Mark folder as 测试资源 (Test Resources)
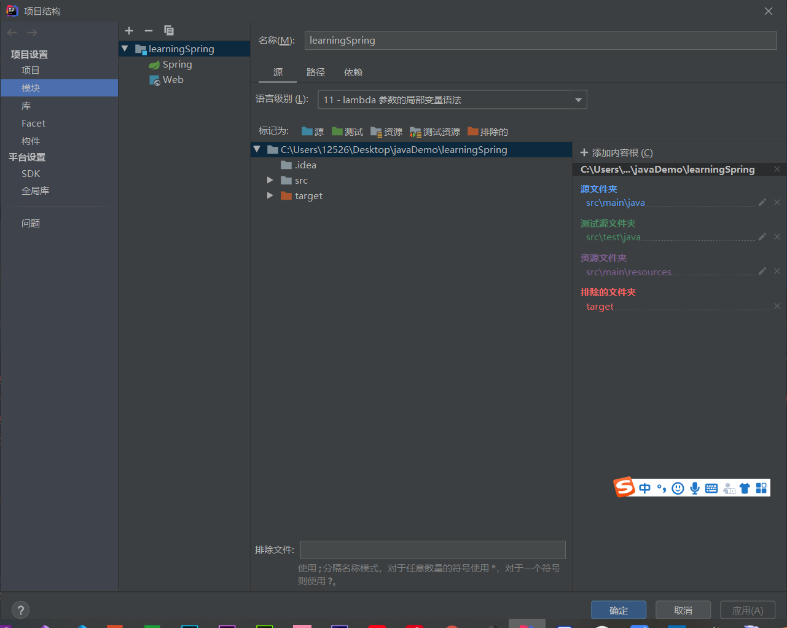The height and width of the screenshot is (628, 787). (435, 131)
